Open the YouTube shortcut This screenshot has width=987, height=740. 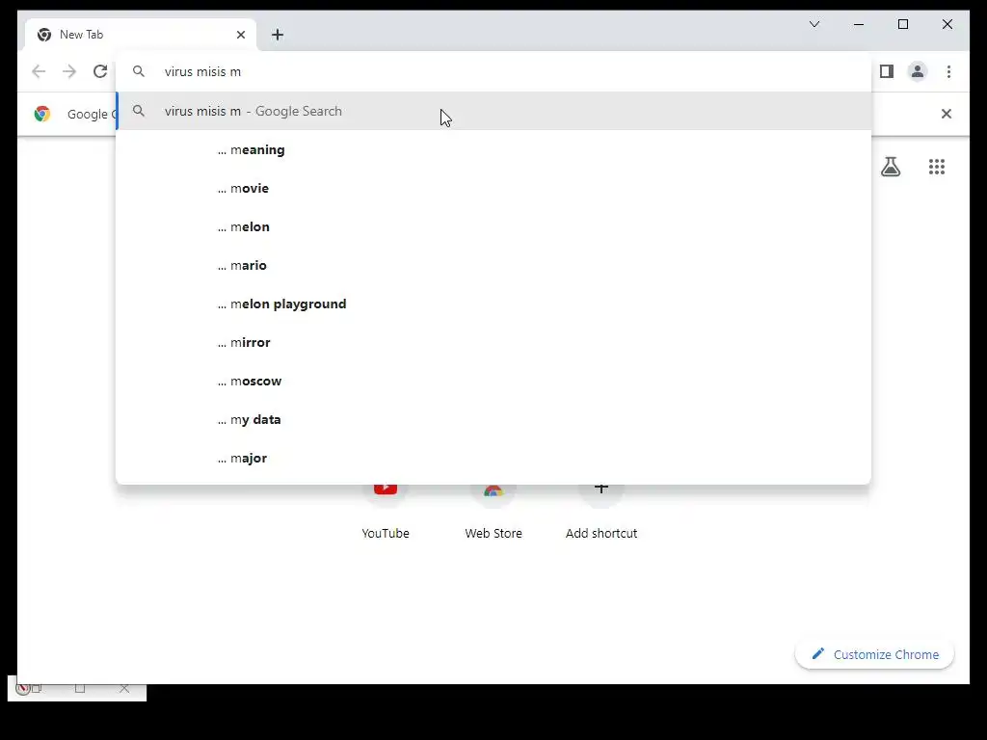pyautogui.click(x=386, y=511)
